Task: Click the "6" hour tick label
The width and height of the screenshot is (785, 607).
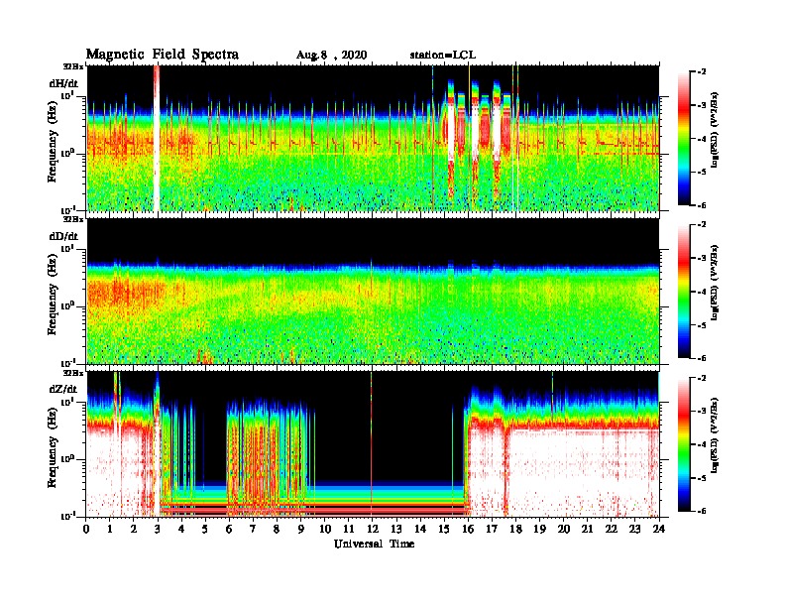Action: [x=229, y=529]
